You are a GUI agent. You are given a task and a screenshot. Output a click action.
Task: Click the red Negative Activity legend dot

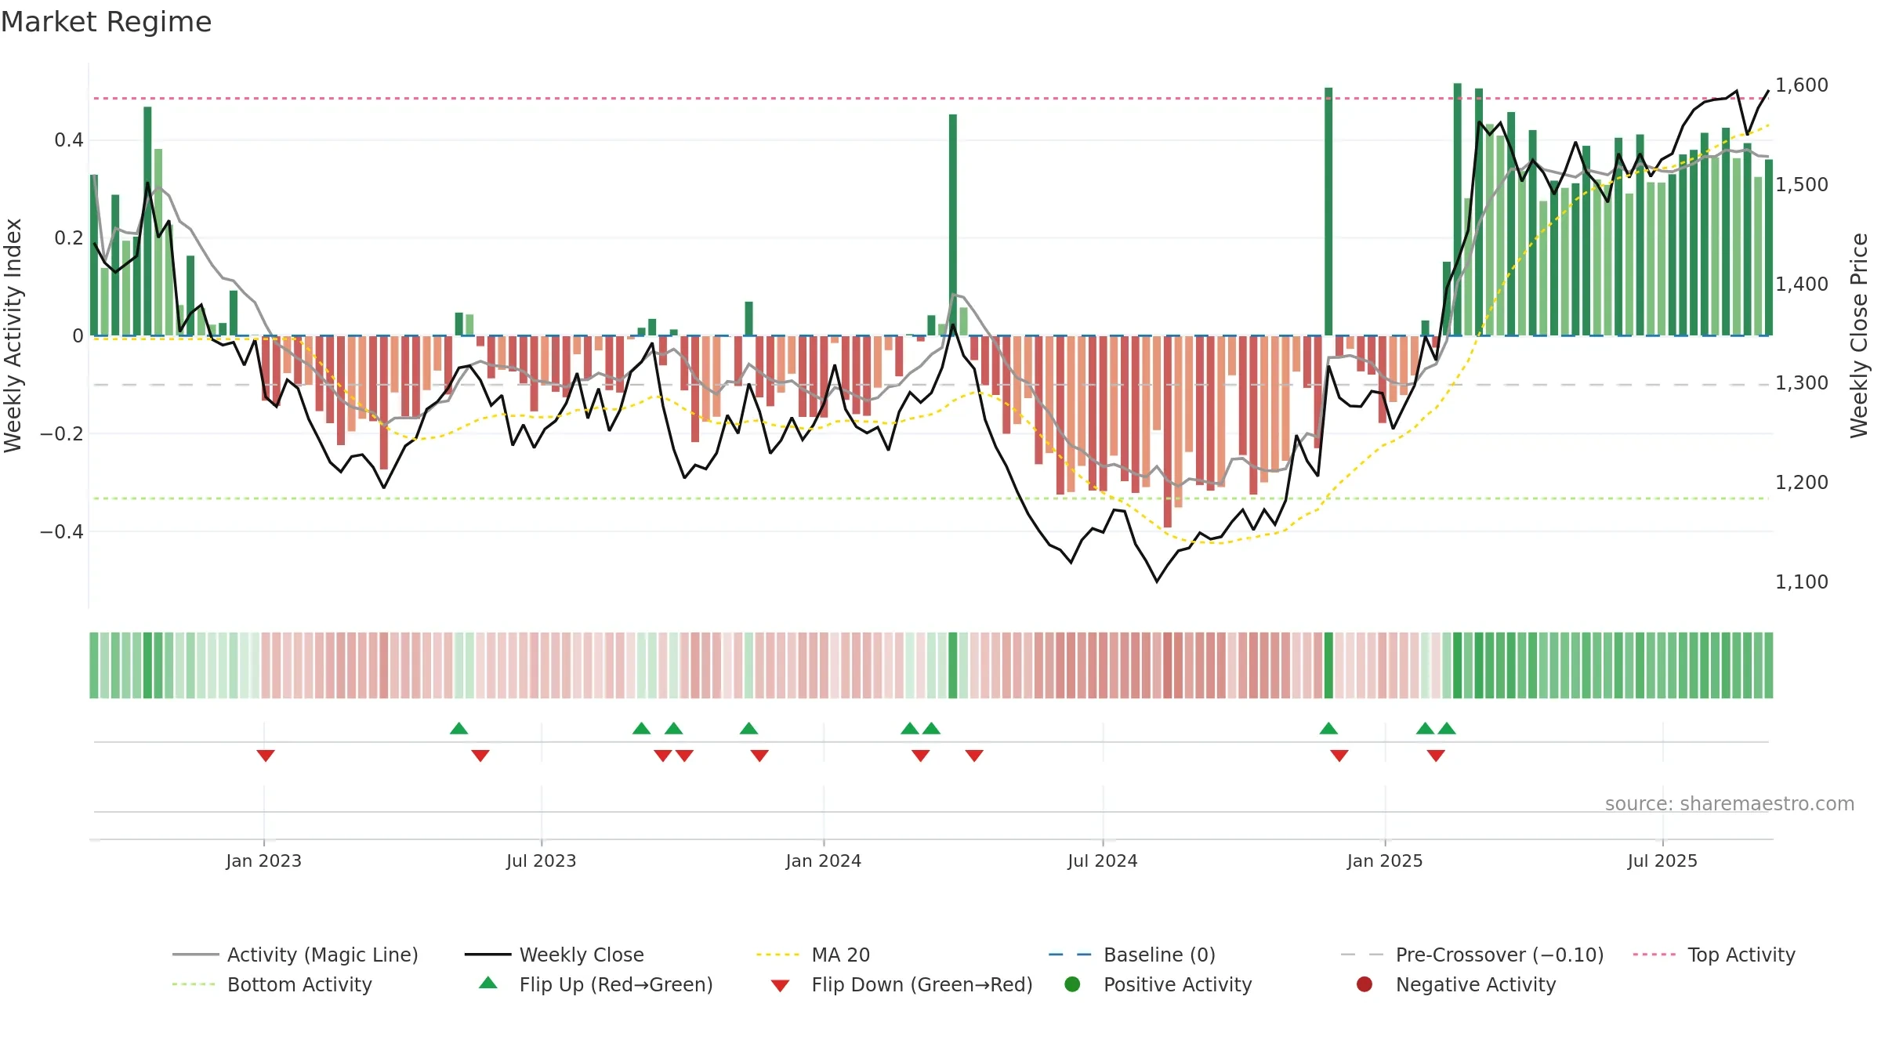[x=1365, y=984]
